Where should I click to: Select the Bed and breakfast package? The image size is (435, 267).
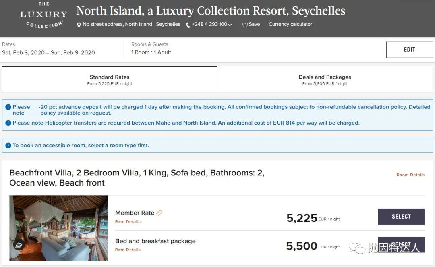[x=401, y=245]
